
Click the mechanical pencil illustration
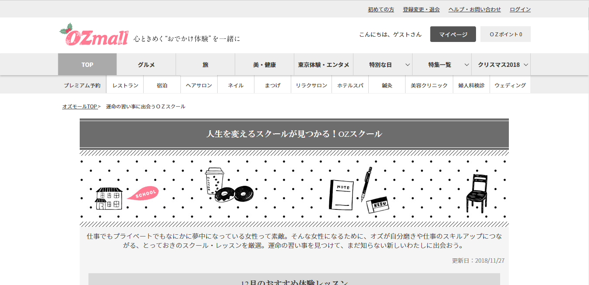(367, 183)
